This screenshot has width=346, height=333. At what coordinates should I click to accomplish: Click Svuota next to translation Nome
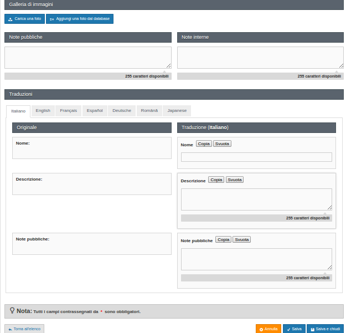pyautogui.click(x=222, y=144)
